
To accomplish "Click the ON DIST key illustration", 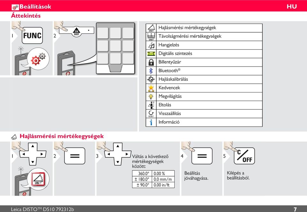I will 76,32.
